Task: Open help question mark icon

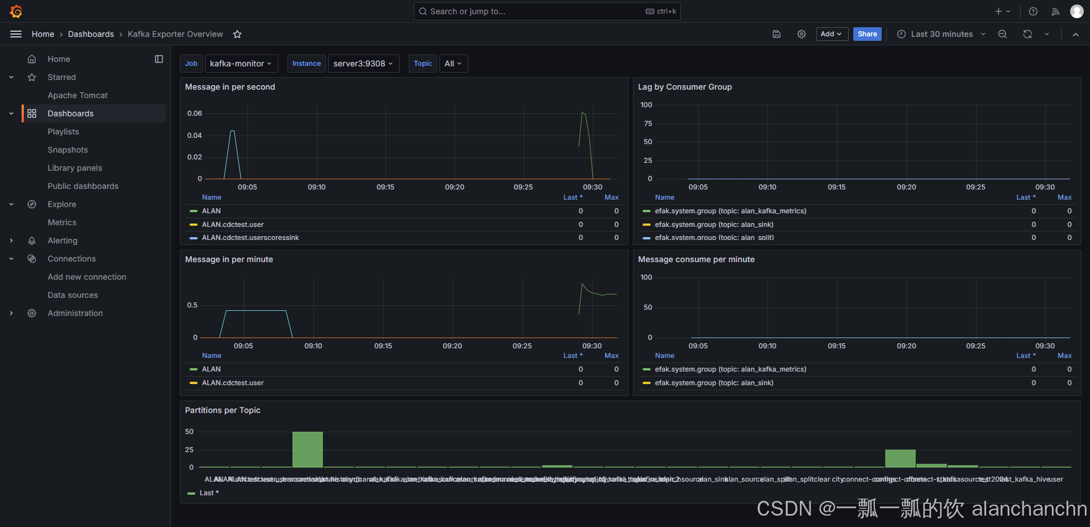Action: (1033, 11)
